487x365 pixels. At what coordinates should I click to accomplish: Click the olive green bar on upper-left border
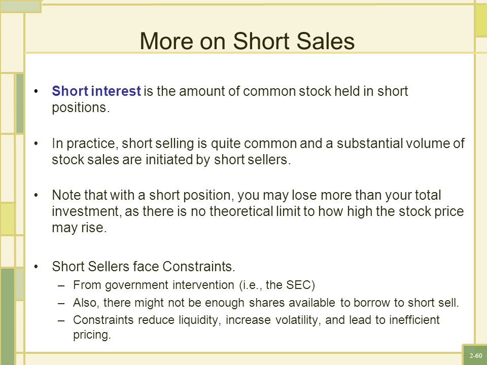click(x=20, y=103)
